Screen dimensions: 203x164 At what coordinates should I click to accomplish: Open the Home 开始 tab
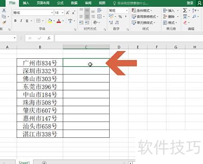[x=12, y=3]
